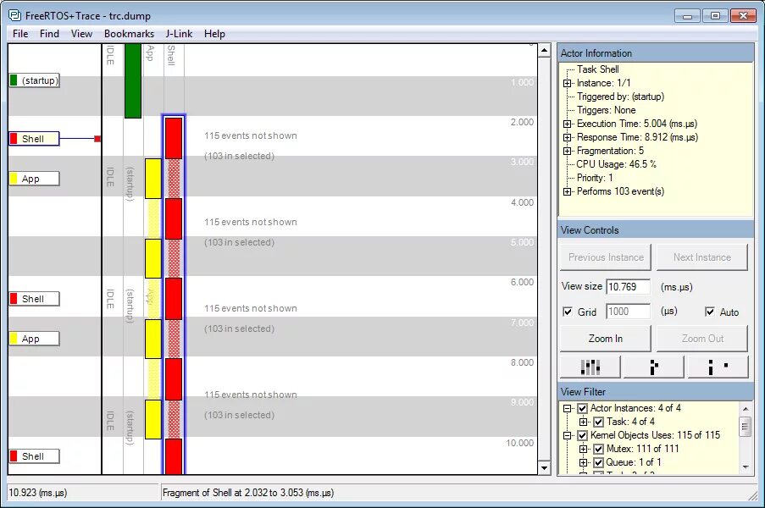Select the Triggers: None row
The width and height of the screenshot is (765, 508).
pyautogui.click(x=606, y=110)
